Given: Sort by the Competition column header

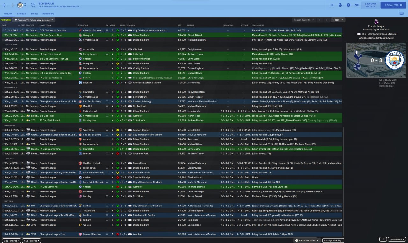Looking at the screenshot, I should (45, 25).
